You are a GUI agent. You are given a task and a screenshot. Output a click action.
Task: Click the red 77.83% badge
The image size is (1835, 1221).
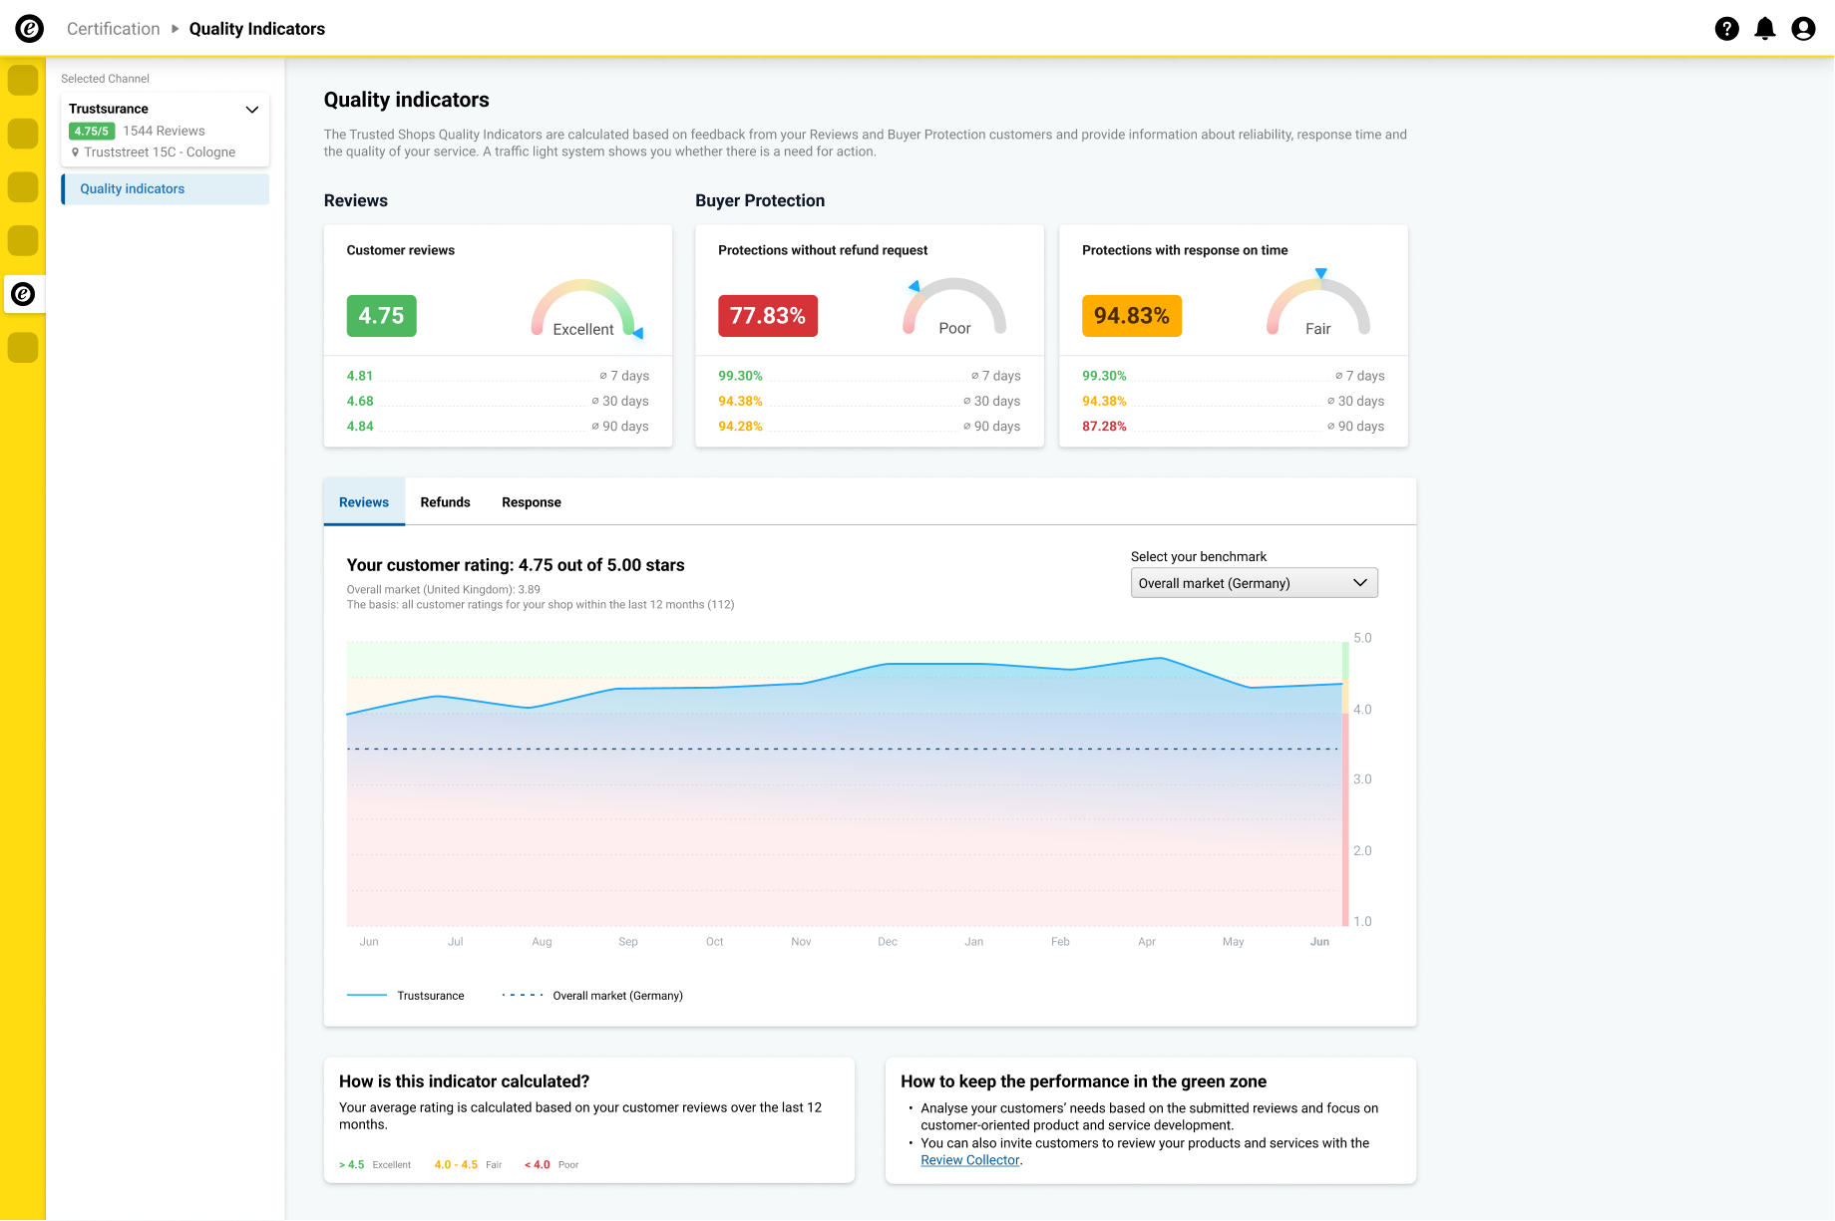click(768, 316)
